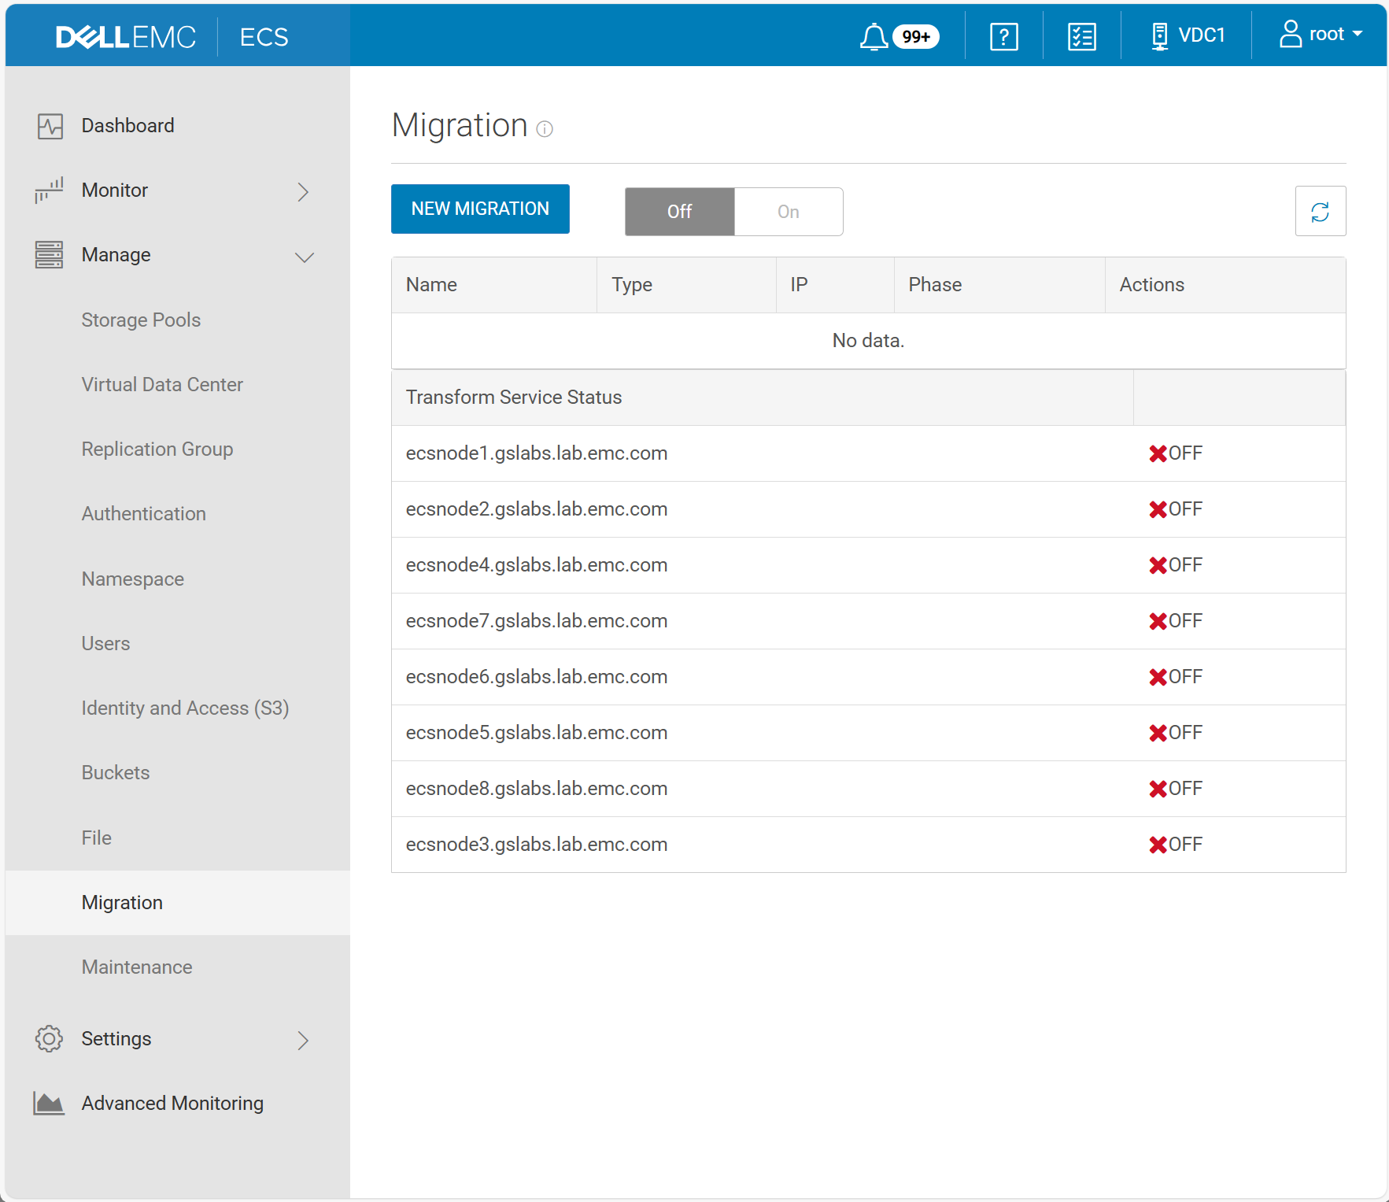1389x1202 pixels.
Task: Open the audit task list icon
Action: (1081, 35)
